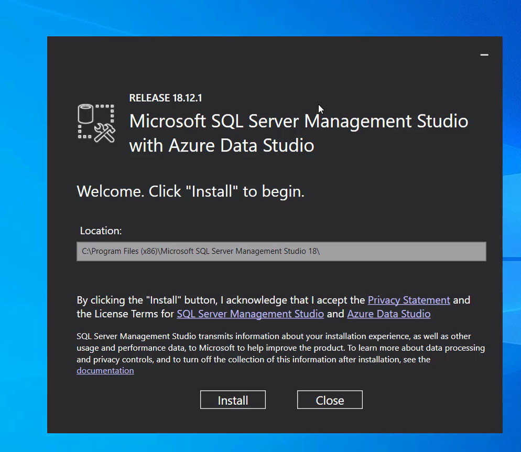Click the wrench and screwdriver logo graphic
521x452 pixels.
click(x=104, y=132)
